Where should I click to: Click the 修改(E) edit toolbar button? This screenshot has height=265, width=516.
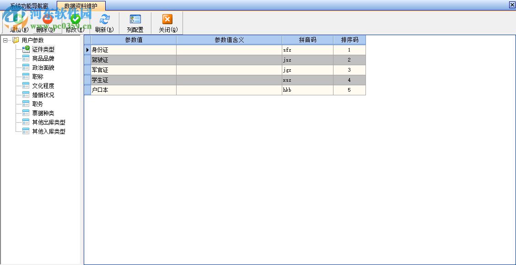coord(75,23)
